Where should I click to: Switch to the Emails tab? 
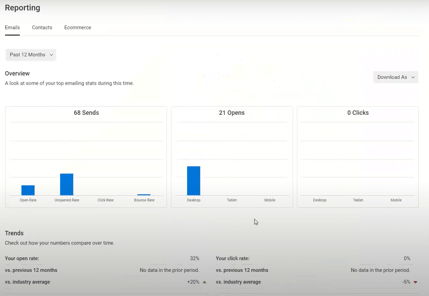[x=12, y=28]
